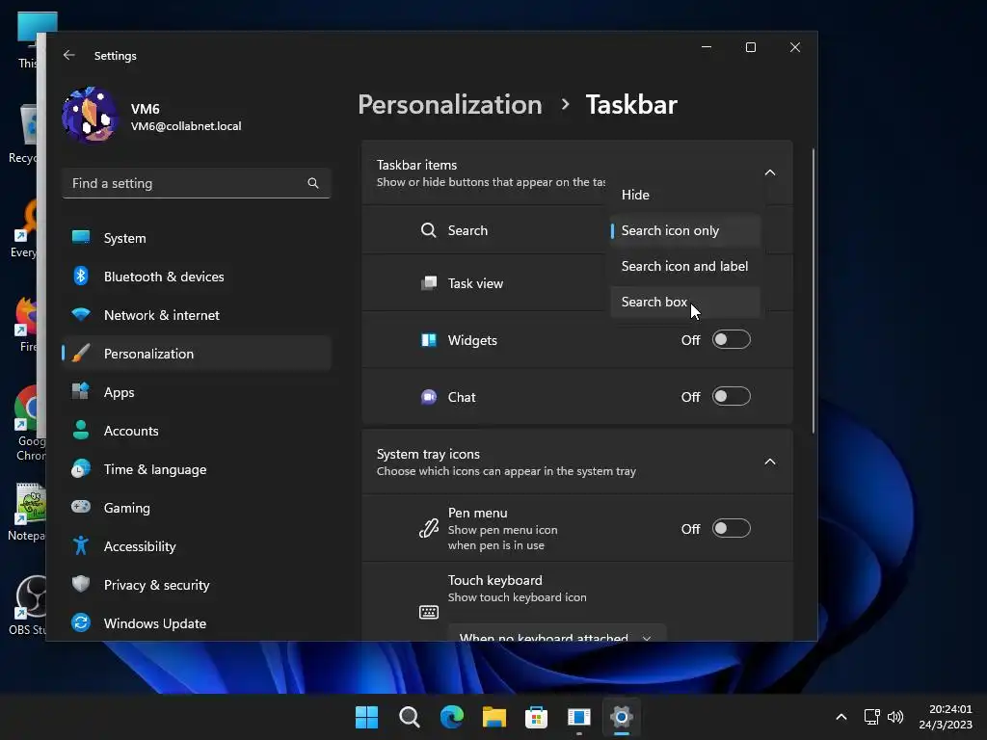Toggle the Widgets switch on

[x=731, y=340]
